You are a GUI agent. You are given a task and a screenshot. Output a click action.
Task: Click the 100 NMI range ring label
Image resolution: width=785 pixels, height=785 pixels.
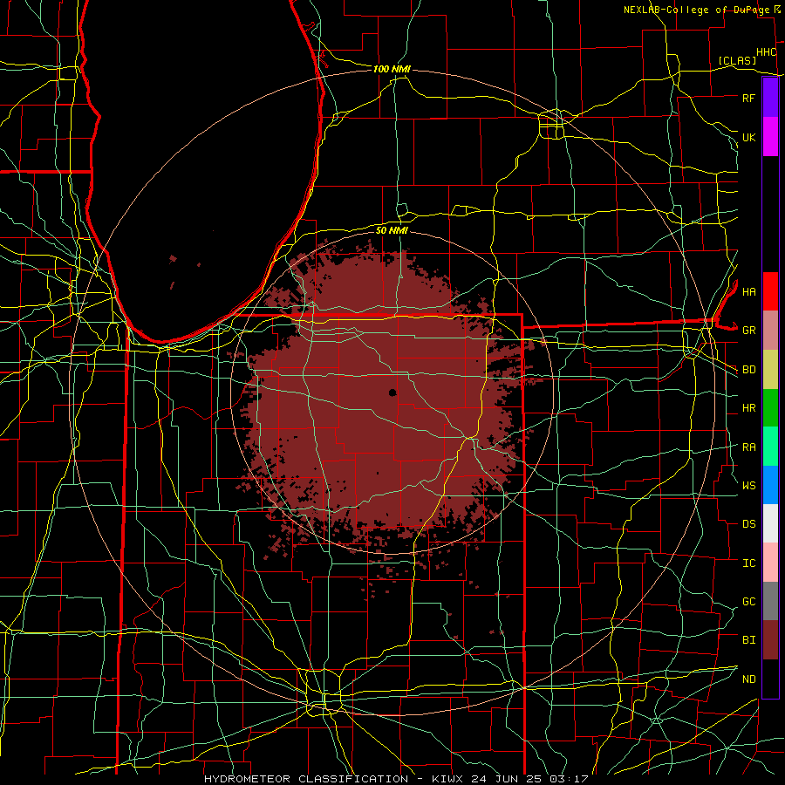tap(392, 69)
